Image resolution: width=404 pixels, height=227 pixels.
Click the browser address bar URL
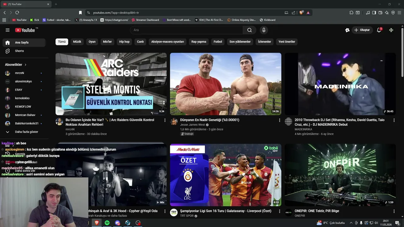click(x=116, y=13)
